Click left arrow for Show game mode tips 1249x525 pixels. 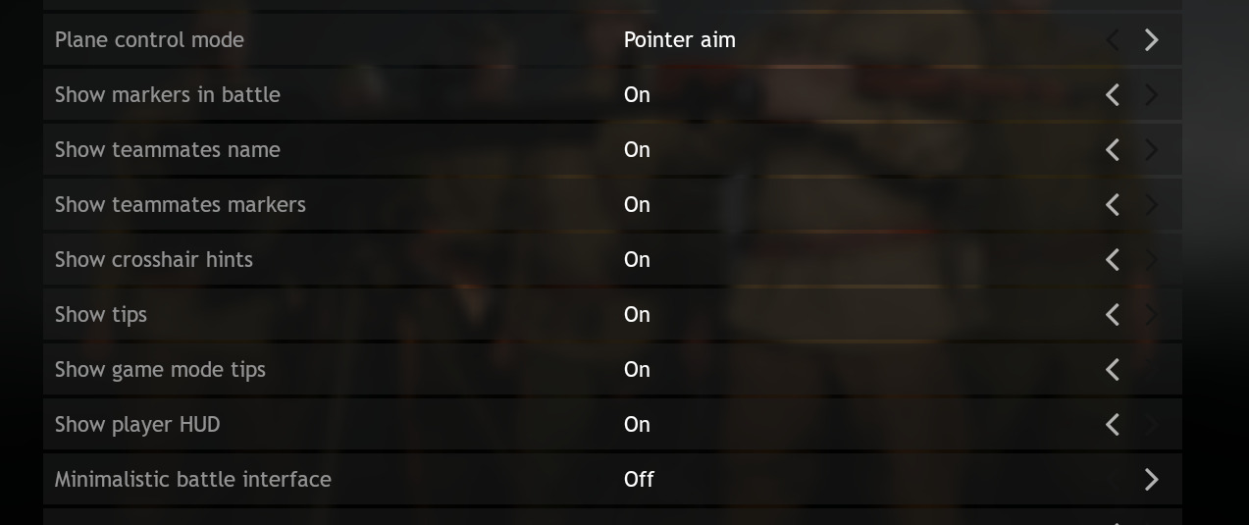pos(1113,370)
